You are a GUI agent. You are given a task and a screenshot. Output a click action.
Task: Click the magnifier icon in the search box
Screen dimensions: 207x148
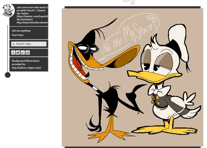pos(13,44)
